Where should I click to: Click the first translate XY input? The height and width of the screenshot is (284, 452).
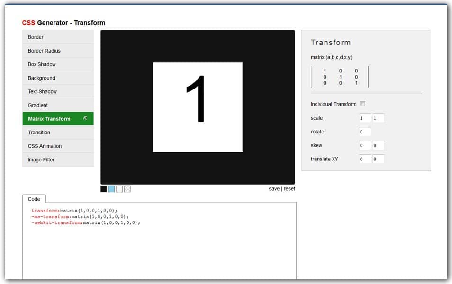click(x=365, y=160)
